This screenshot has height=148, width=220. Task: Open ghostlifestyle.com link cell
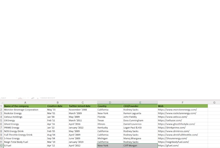183,124
